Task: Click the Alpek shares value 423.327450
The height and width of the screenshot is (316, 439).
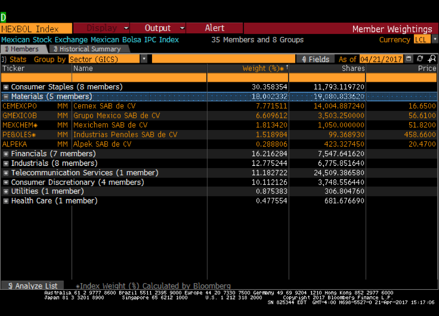Action: (344, 144)
